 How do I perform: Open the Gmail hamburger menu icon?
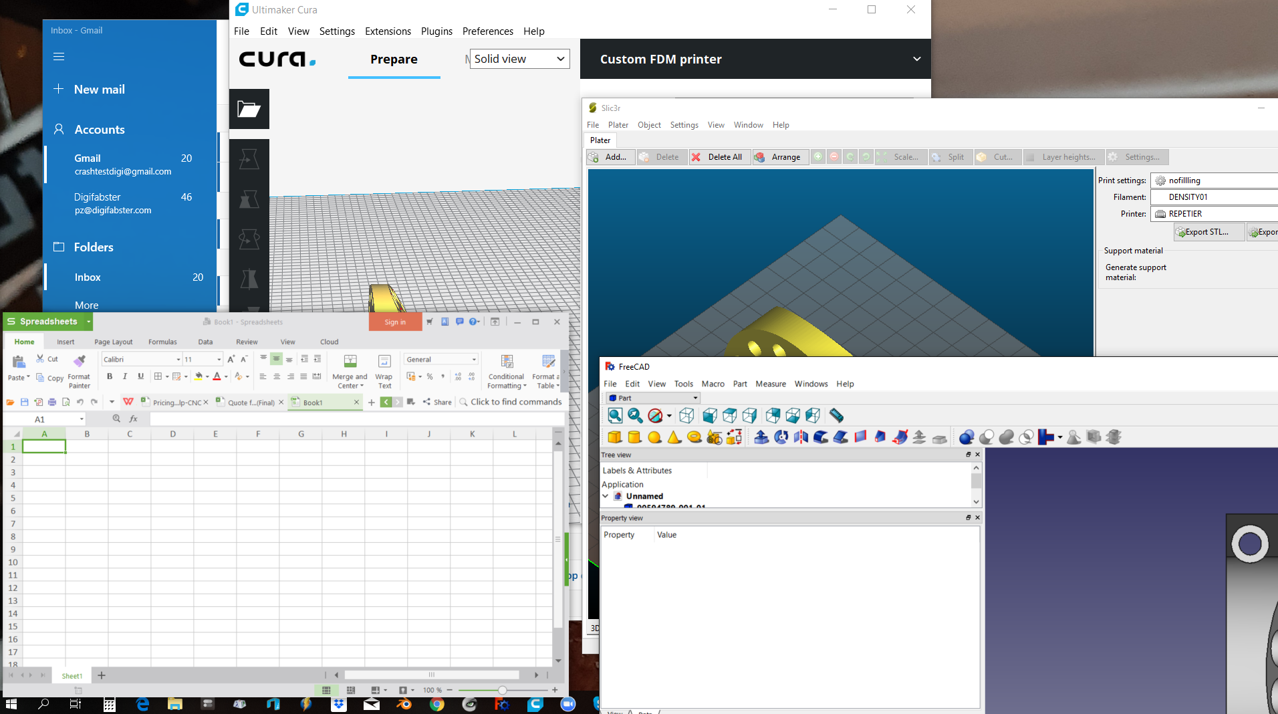click(59, 57)
